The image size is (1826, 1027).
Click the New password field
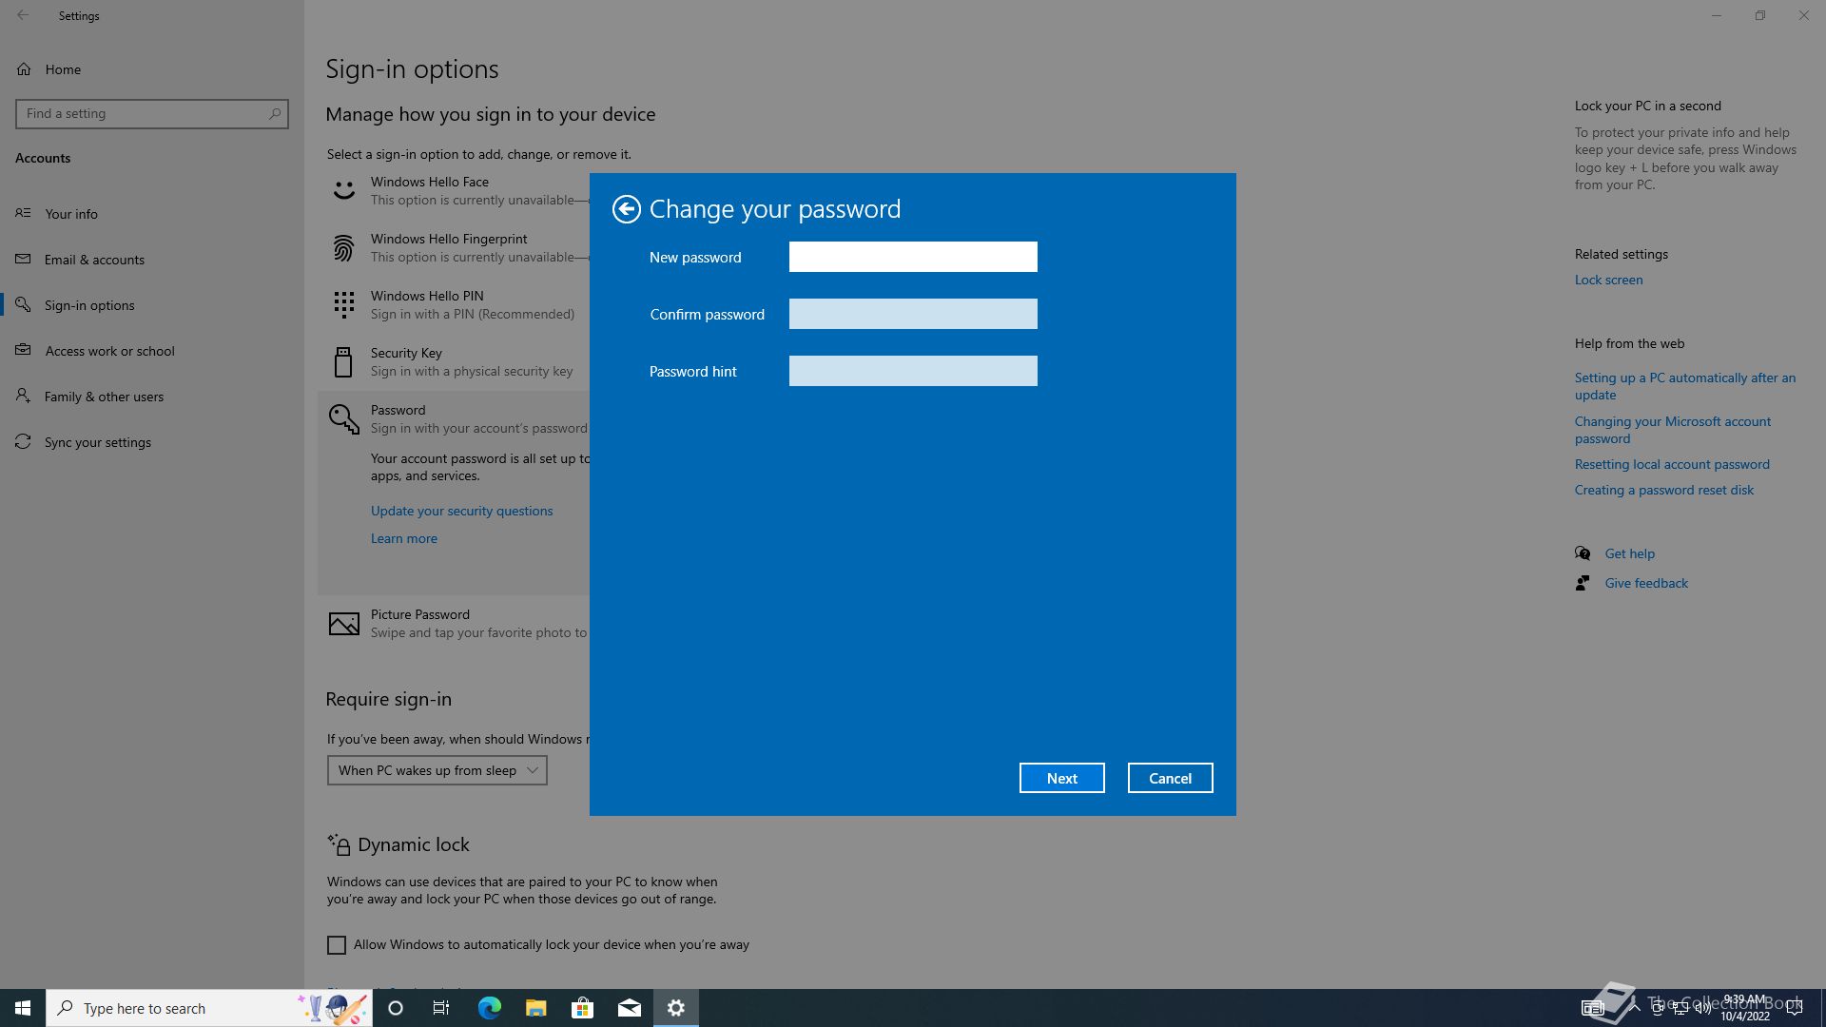pyautogui.click(x=912, y=257)
